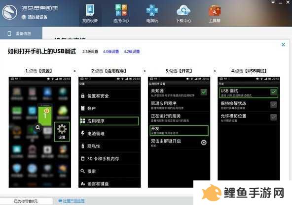Open the 电脑玩 gamepad section

coord(152,13)
